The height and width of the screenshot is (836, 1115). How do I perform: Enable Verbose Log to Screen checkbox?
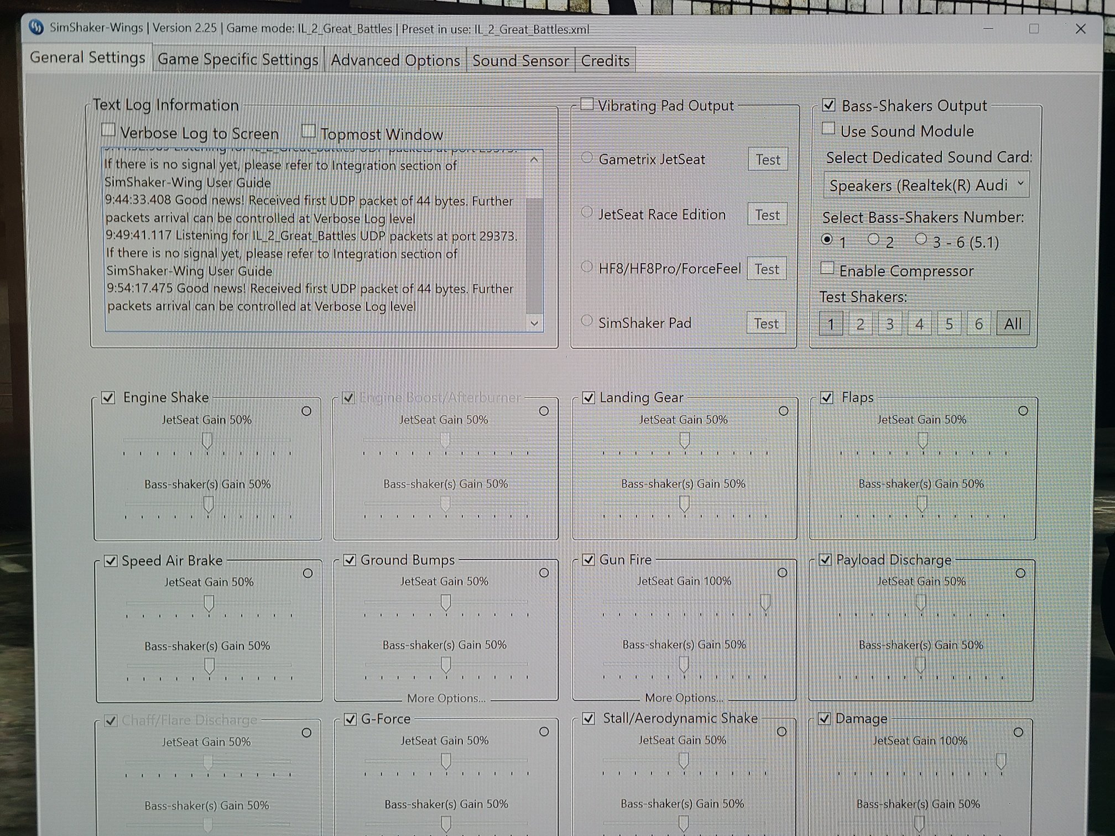pyautogui.click(x=108, y=130)
